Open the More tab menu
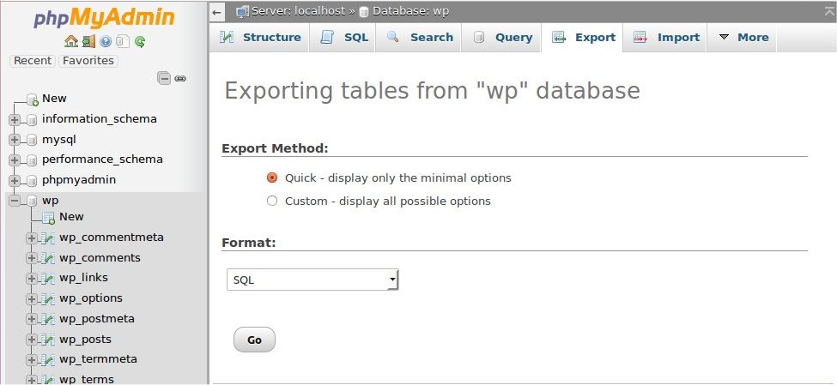 tap(743, 38)
